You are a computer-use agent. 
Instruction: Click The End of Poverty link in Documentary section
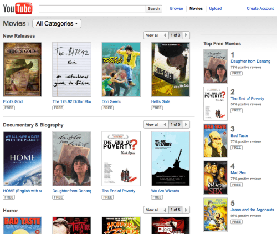(x=119, y=191)
